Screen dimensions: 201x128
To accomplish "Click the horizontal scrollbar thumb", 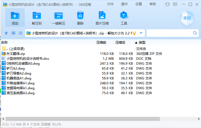I will pos(83,119).
